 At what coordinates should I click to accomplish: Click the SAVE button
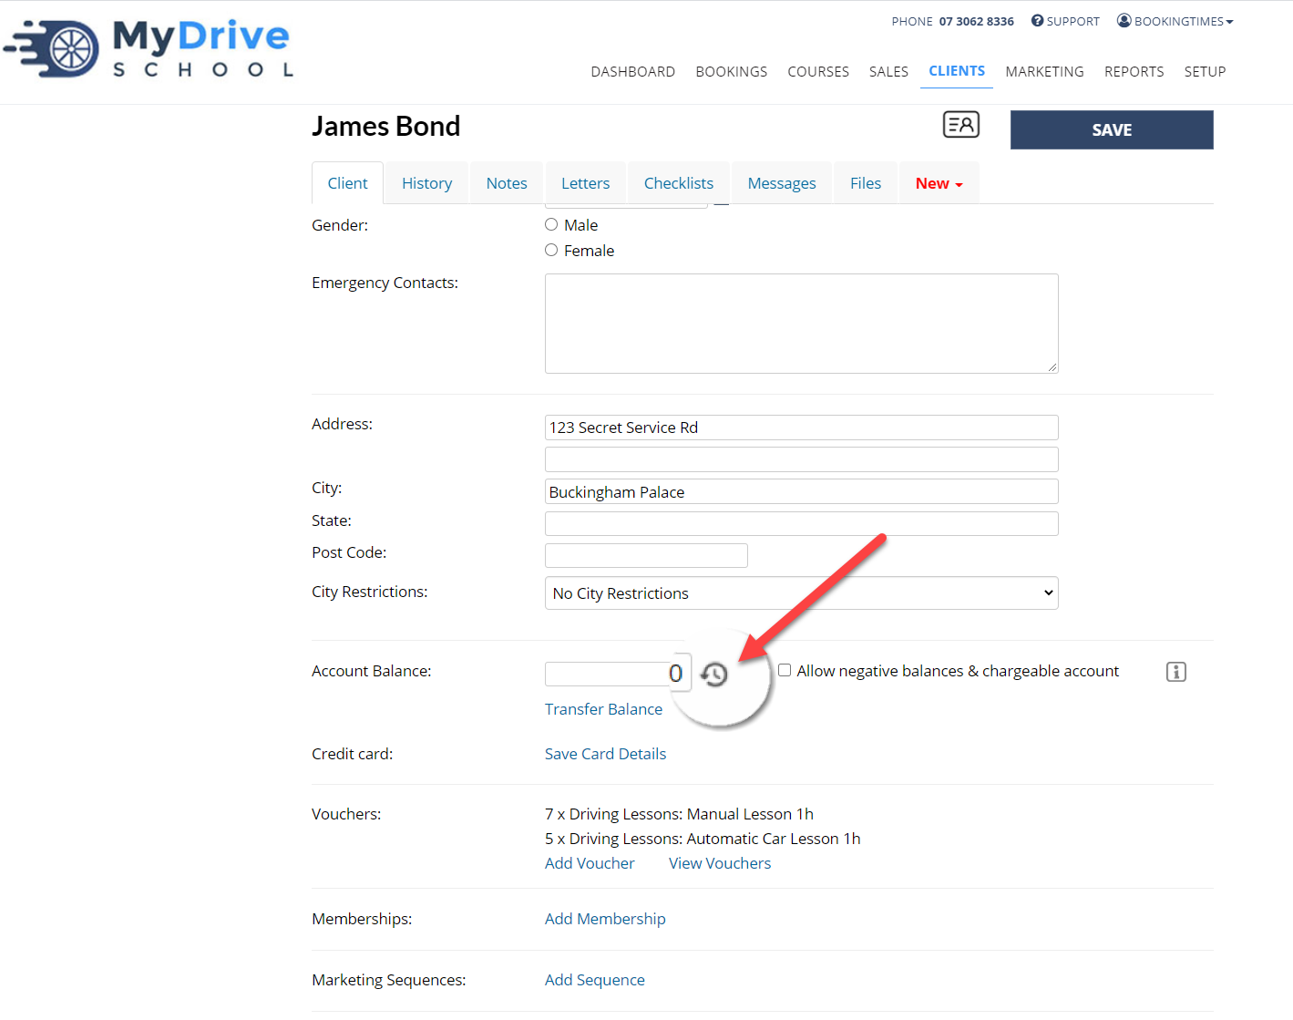(1112, 129)
